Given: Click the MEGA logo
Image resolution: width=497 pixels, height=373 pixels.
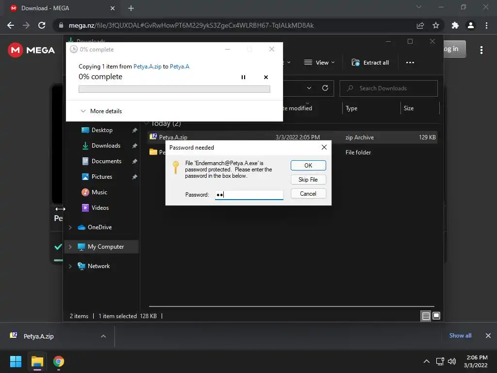Looking at the screenshot, I should pos(32,50).
